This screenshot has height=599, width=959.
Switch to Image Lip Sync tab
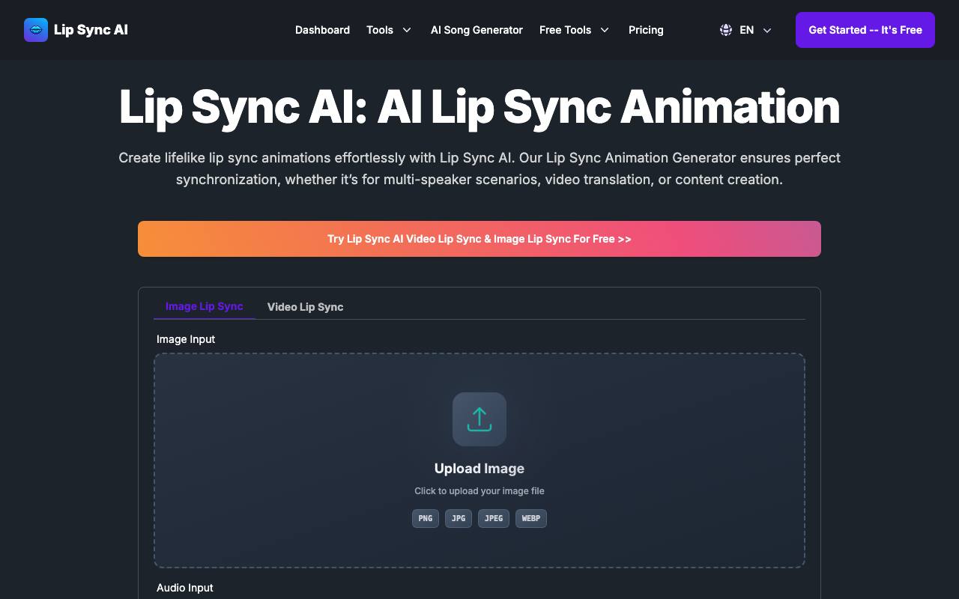204,306
